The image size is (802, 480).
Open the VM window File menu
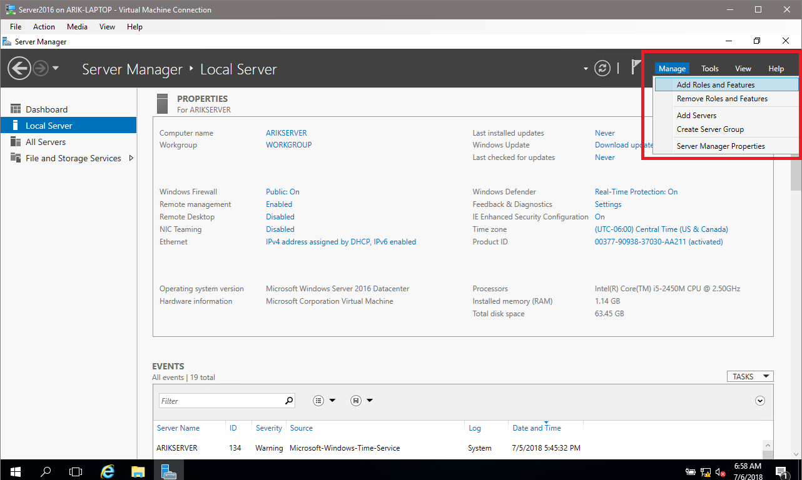(x=16, y=27)
